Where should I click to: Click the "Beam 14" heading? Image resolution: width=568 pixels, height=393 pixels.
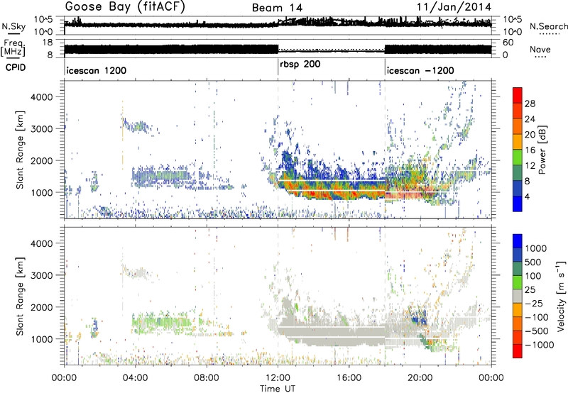pyautogui.click(x=277, y=8)
